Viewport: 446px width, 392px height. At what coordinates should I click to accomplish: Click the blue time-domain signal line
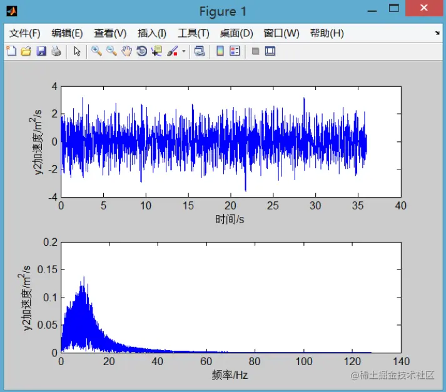pos(213,141)
